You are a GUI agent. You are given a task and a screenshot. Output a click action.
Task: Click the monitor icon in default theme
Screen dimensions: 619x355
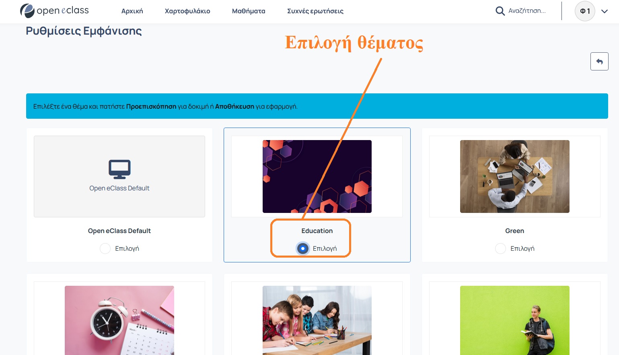[x=119, y=169]
